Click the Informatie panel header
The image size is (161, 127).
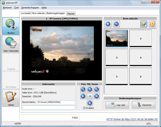[x=48, y=84]
